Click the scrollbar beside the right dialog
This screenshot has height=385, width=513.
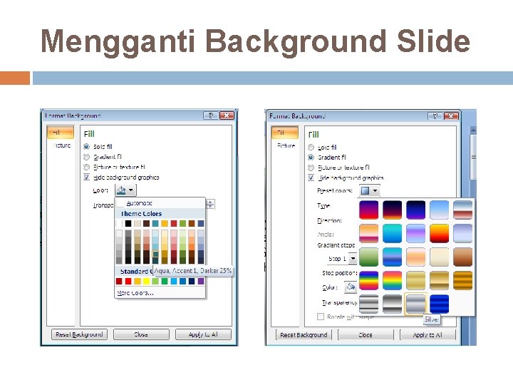(473, 157)
